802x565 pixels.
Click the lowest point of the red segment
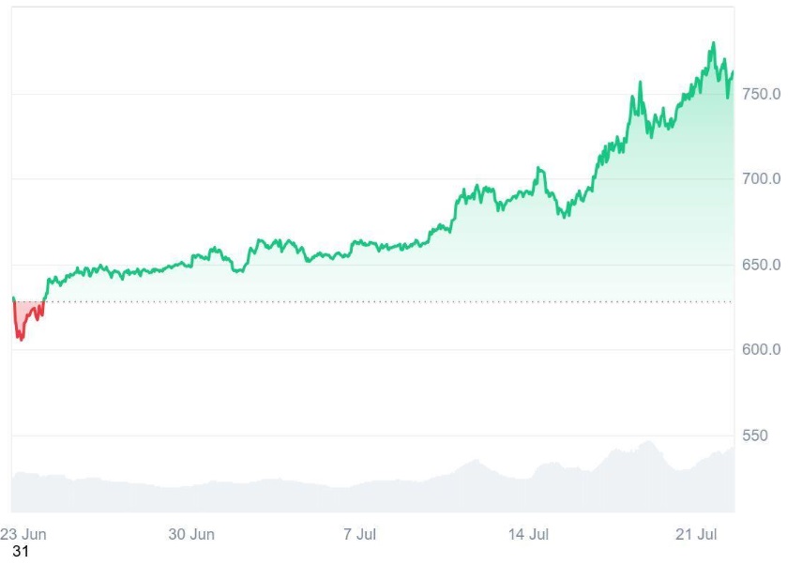click(x=20, y=339)
